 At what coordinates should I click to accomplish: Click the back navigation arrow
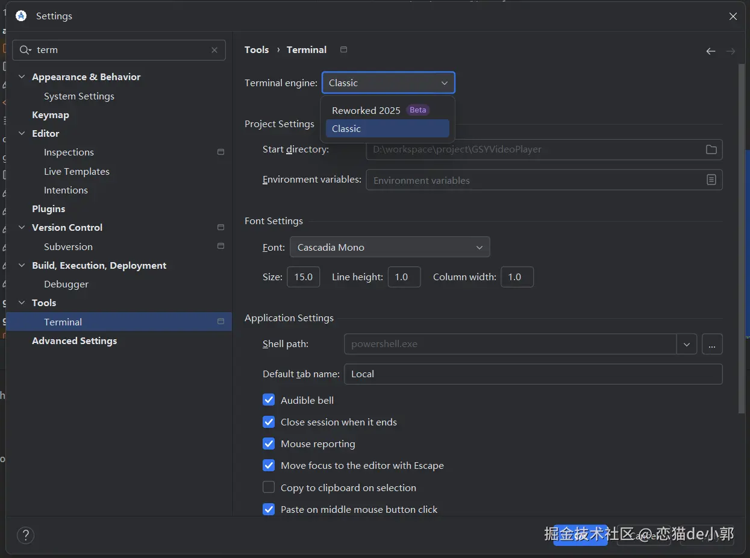point(711,51)
